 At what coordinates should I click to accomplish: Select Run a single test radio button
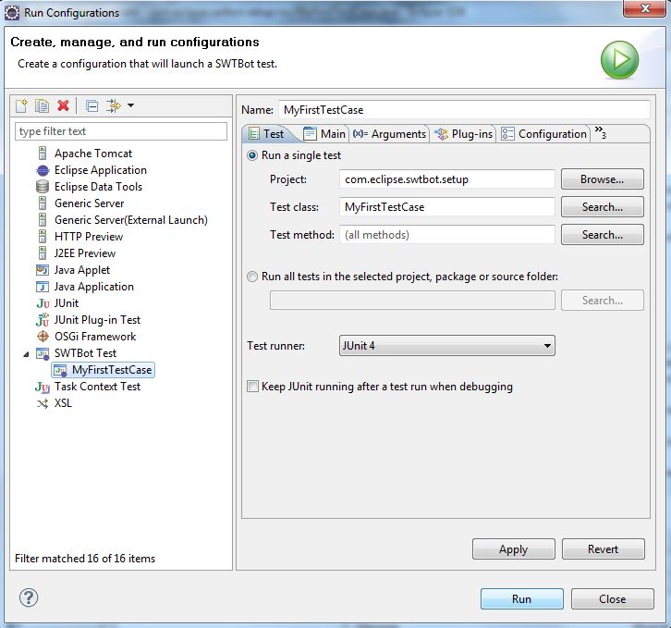click(x=252, y=155)
